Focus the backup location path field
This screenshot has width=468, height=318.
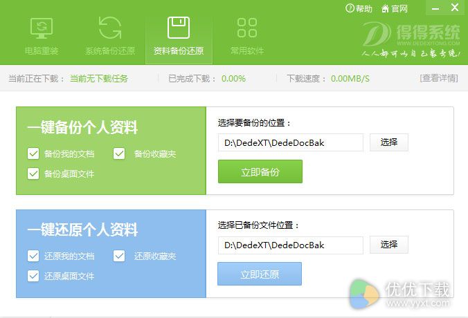pos(290,143)
